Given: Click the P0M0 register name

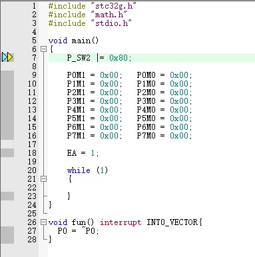Looking at the screenshot, I should pyautogui.click(x=146, y=75).
